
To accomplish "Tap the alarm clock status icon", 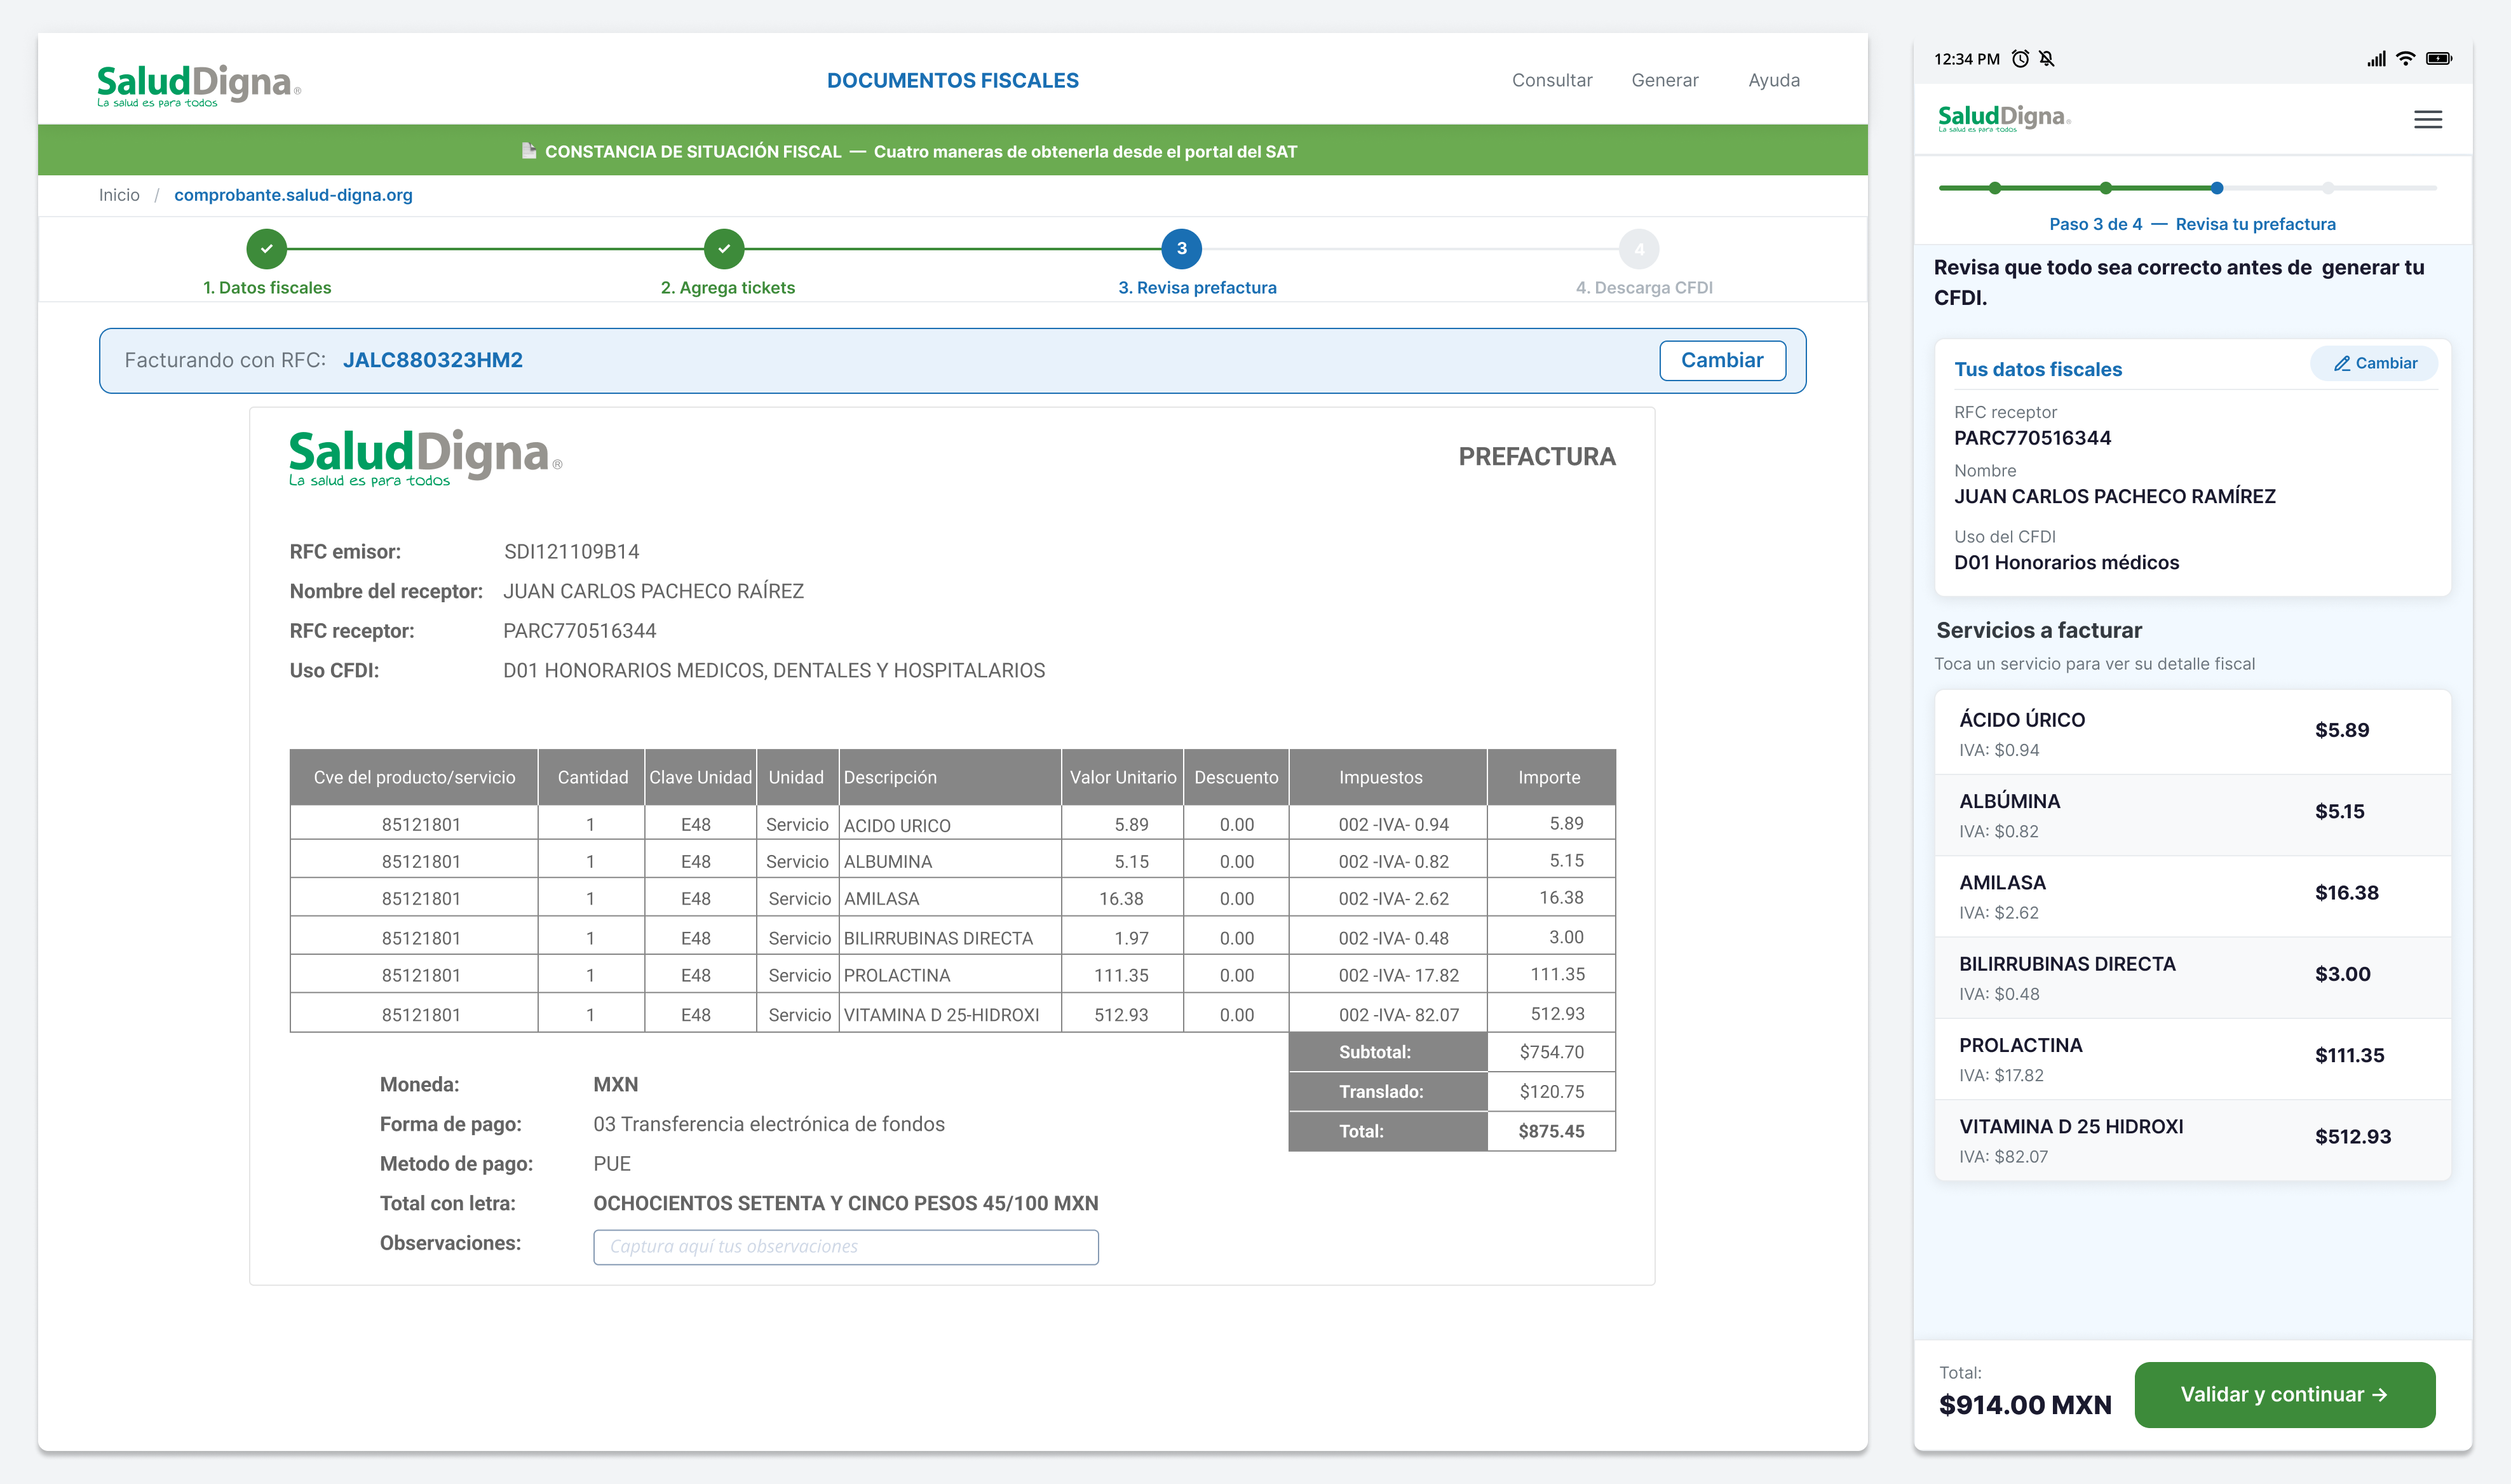I will coord(2020,59).
